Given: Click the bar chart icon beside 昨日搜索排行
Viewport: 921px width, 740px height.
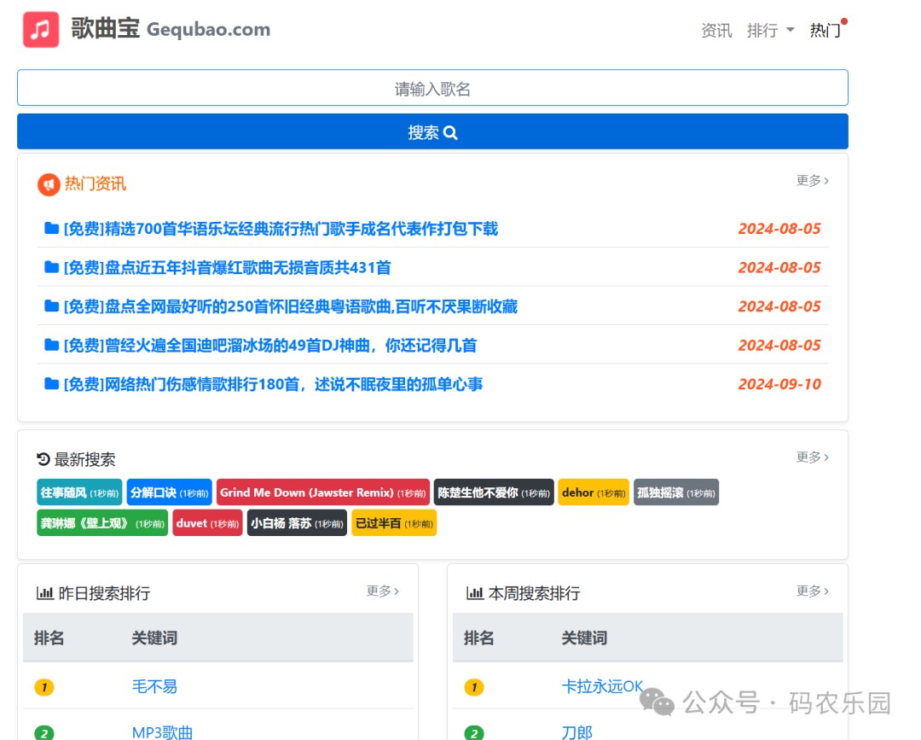Looking at the screenshot, I should [x=44, y=592].
